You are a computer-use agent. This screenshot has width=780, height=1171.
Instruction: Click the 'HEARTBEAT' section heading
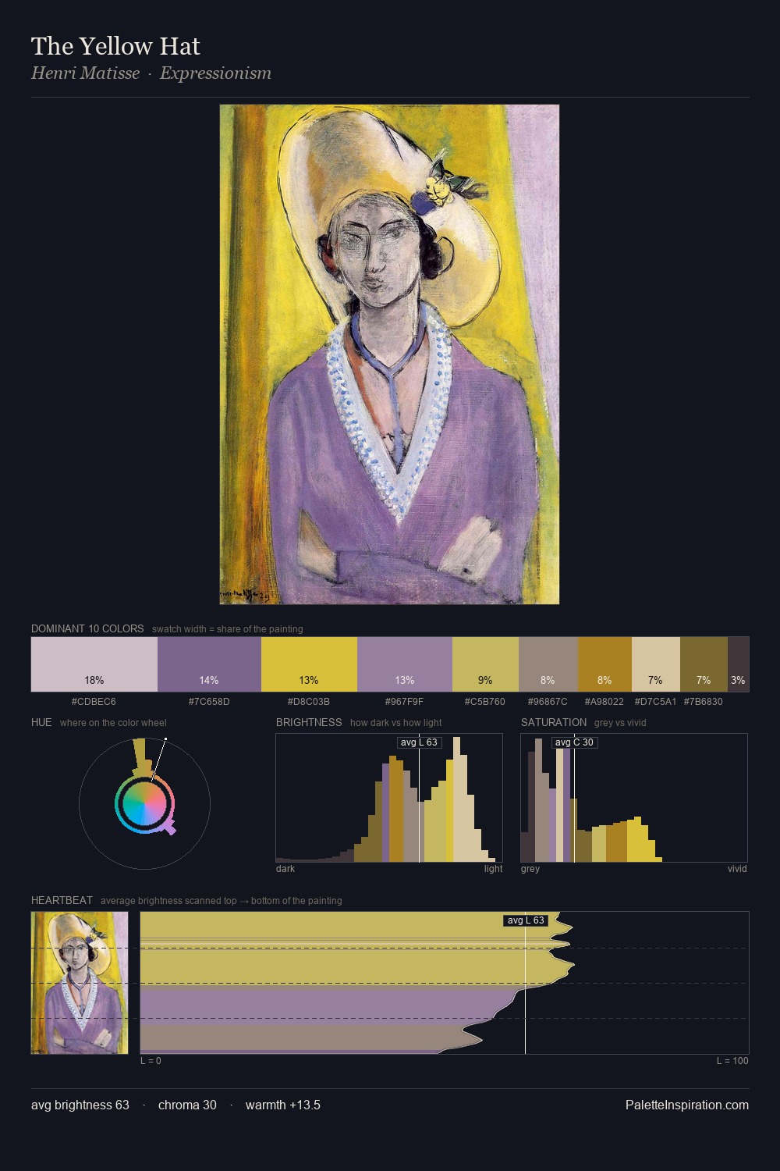[x=62, y=900]
